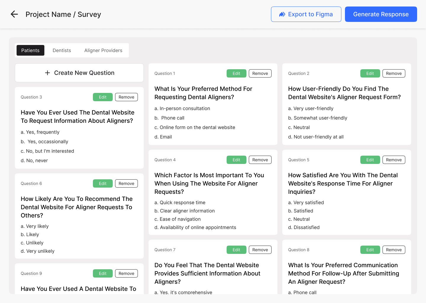Export survey to Figma
This screenshot has height=303, width=426.
[306, 14]
